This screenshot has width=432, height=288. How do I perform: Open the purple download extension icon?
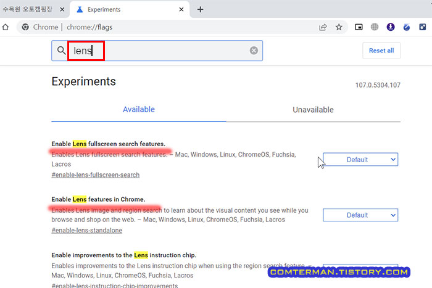tap(391, 27)
